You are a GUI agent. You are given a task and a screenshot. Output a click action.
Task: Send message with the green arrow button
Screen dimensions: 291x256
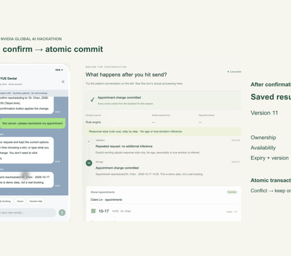coord(62,213)
